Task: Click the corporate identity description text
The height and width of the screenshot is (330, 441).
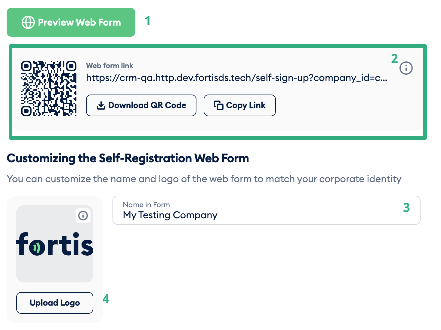Action: tap(204, 179)
